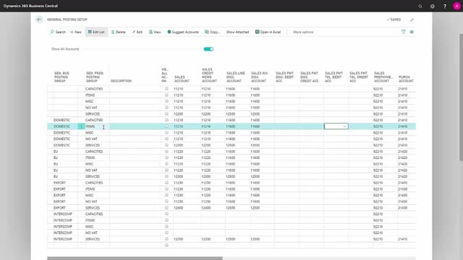Open the More options menu
This screenshot has width=463, height=260.
(303, 32)
